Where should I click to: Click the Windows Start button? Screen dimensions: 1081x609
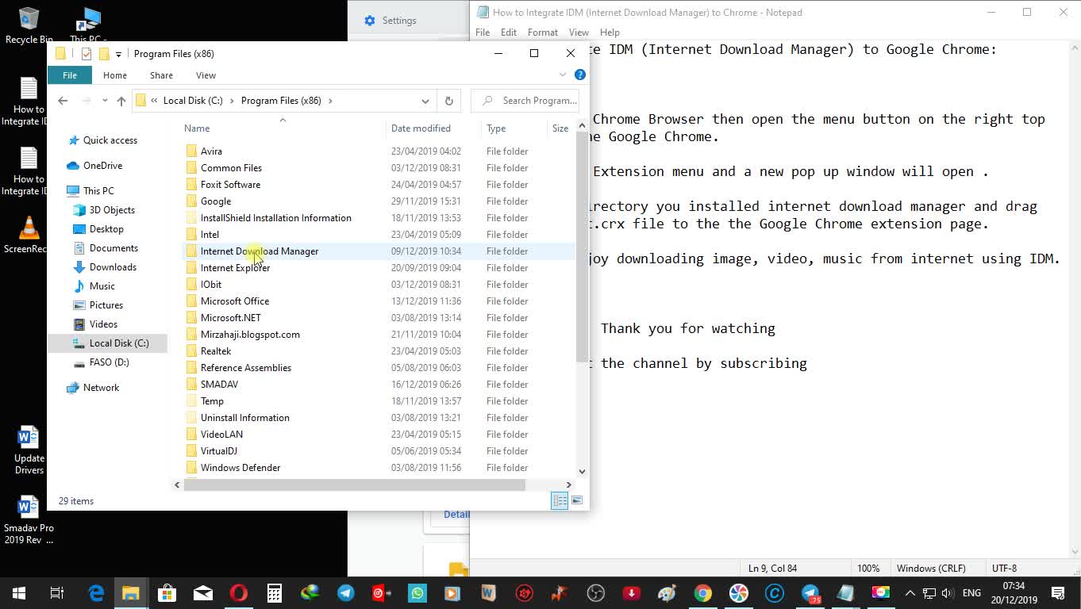click(x=18, y=593)
